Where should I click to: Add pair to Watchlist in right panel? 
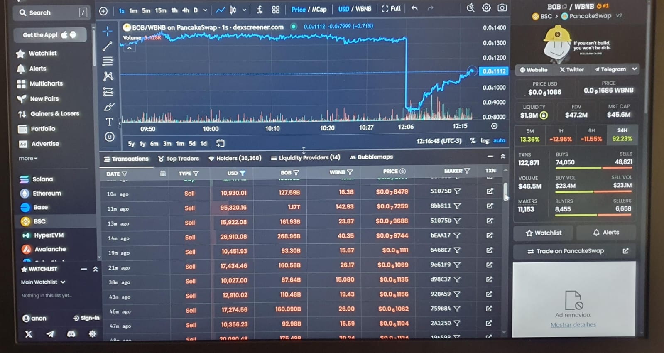pyautogui.click(x=544, y=233)
